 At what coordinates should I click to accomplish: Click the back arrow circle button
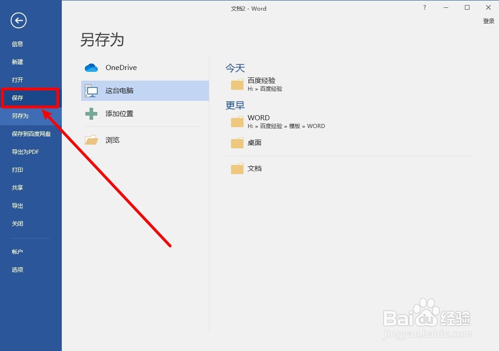coord(18,21)
